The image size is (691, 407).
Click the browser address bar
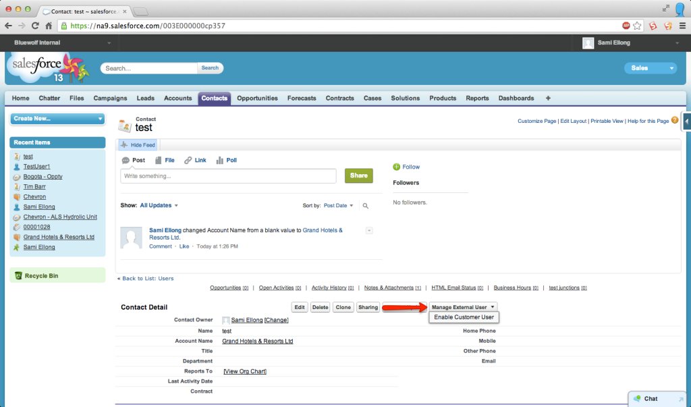[339, 26]
